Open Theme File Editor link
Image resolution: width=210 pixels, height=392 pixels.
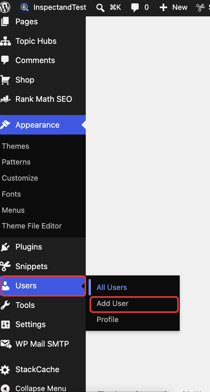coord(32,226)
